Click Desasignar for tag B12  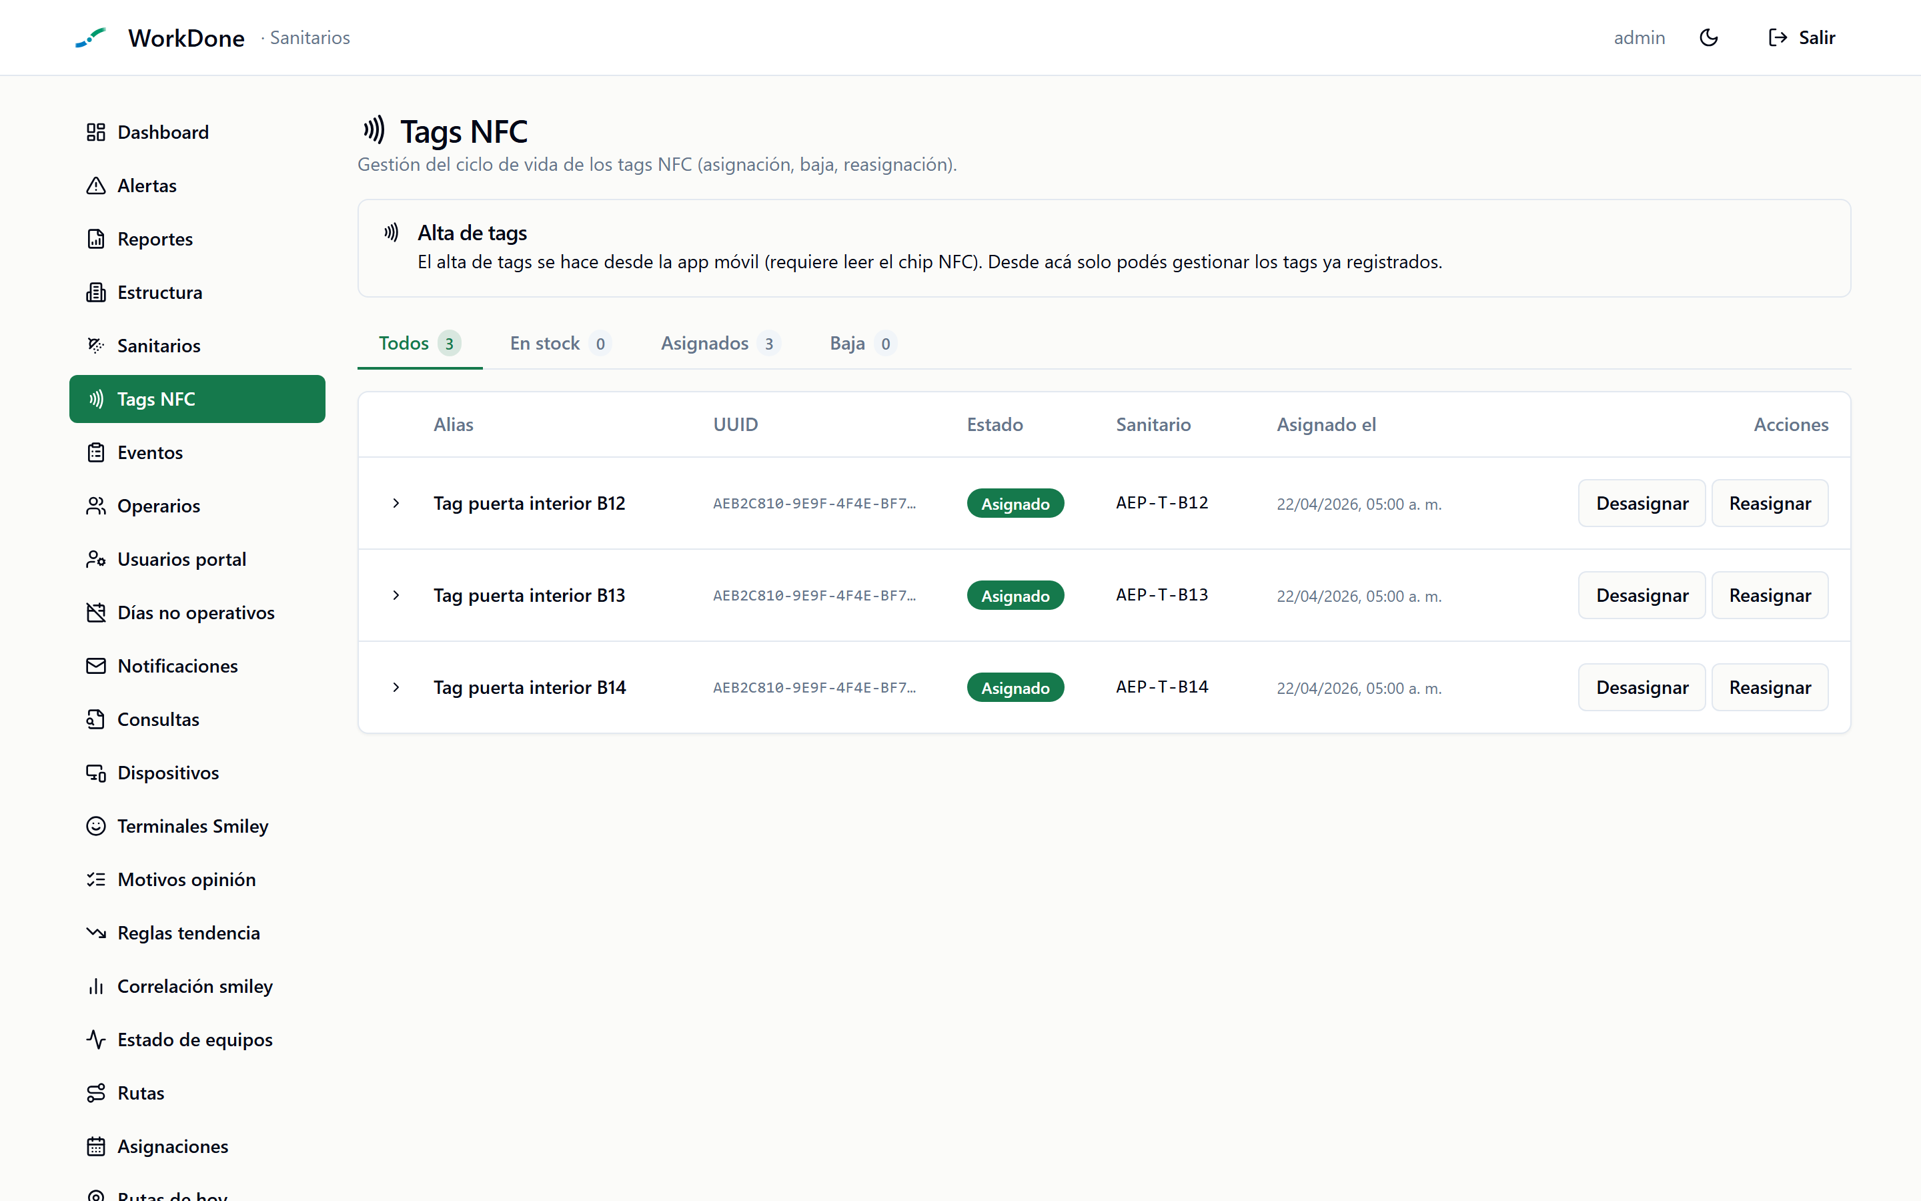coord(1642,503)
